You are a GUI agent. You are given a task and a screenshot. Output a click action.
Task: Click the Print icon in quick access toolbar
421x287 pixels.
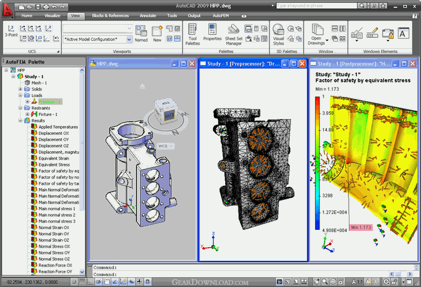(x=46, y=7)
